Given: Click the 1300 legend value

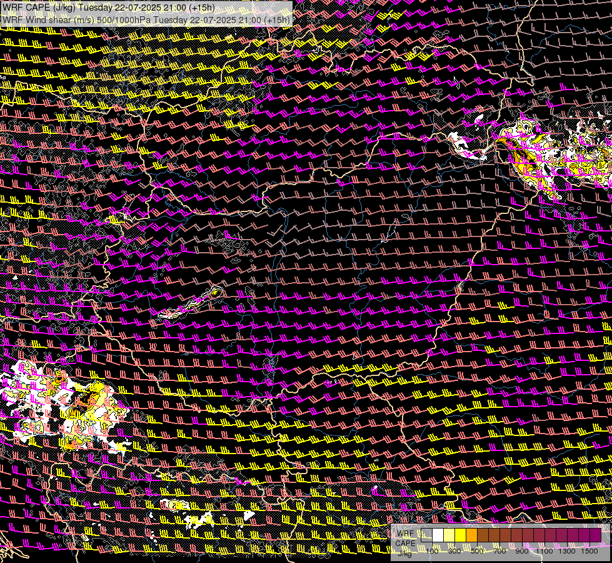Looking at the screenshot, I should [567, 551].
